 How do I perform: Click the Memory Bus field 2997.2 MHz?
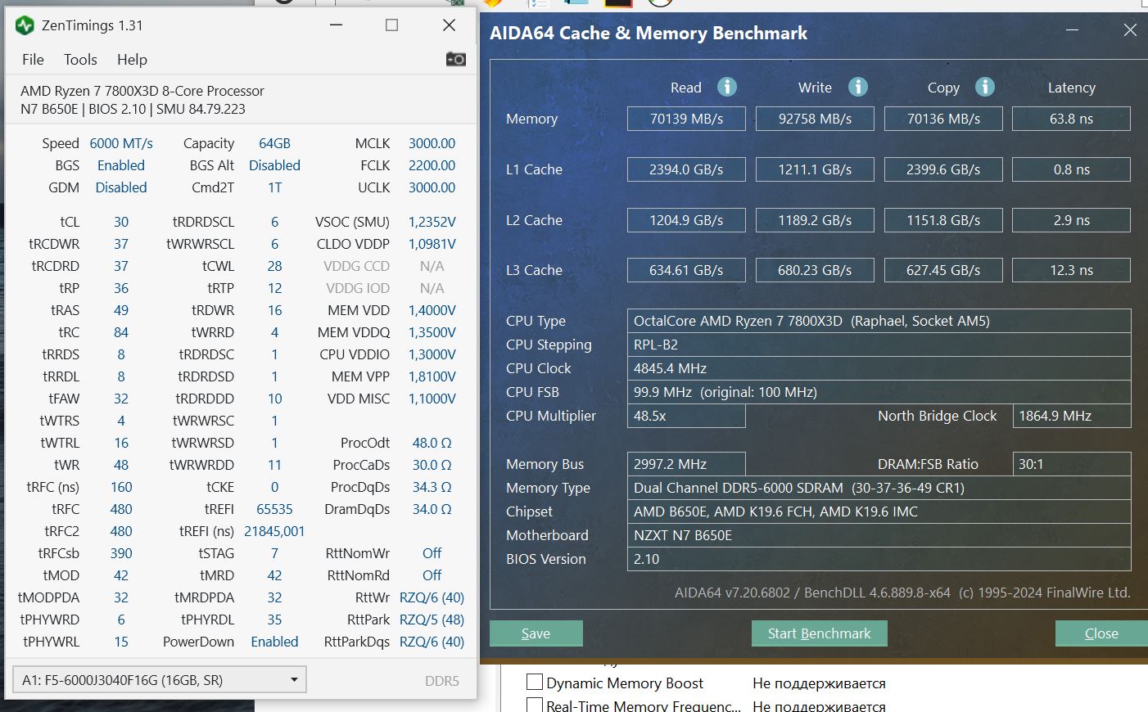pyautogui.click(x=686, y=464)
